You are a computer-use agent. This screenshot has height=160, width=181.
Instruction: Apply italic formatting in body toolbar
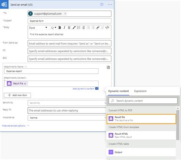65,28
